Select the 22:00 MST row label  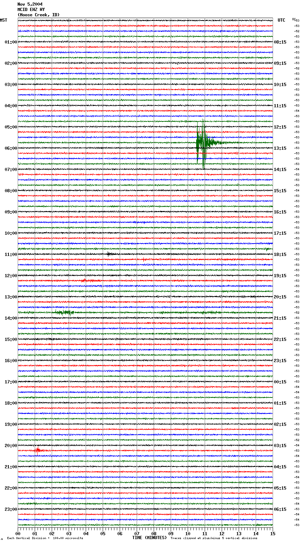coord(11,488)
